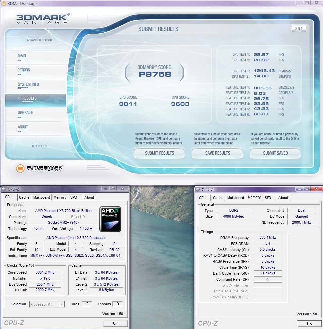Switch to CPU tab in the CPU-Z memory window

[x=202, y=198]
